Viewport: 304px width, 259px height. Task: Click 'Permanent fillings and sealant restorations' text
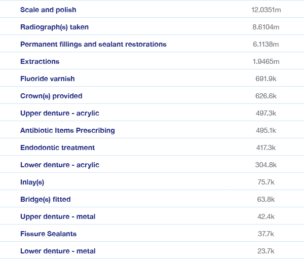pos(93,44)
